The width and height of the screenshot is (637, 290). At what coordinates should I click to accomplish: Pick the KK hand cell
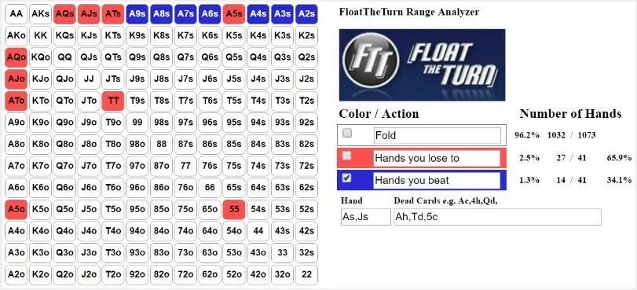pyautogui.click(x=41, y=35)
